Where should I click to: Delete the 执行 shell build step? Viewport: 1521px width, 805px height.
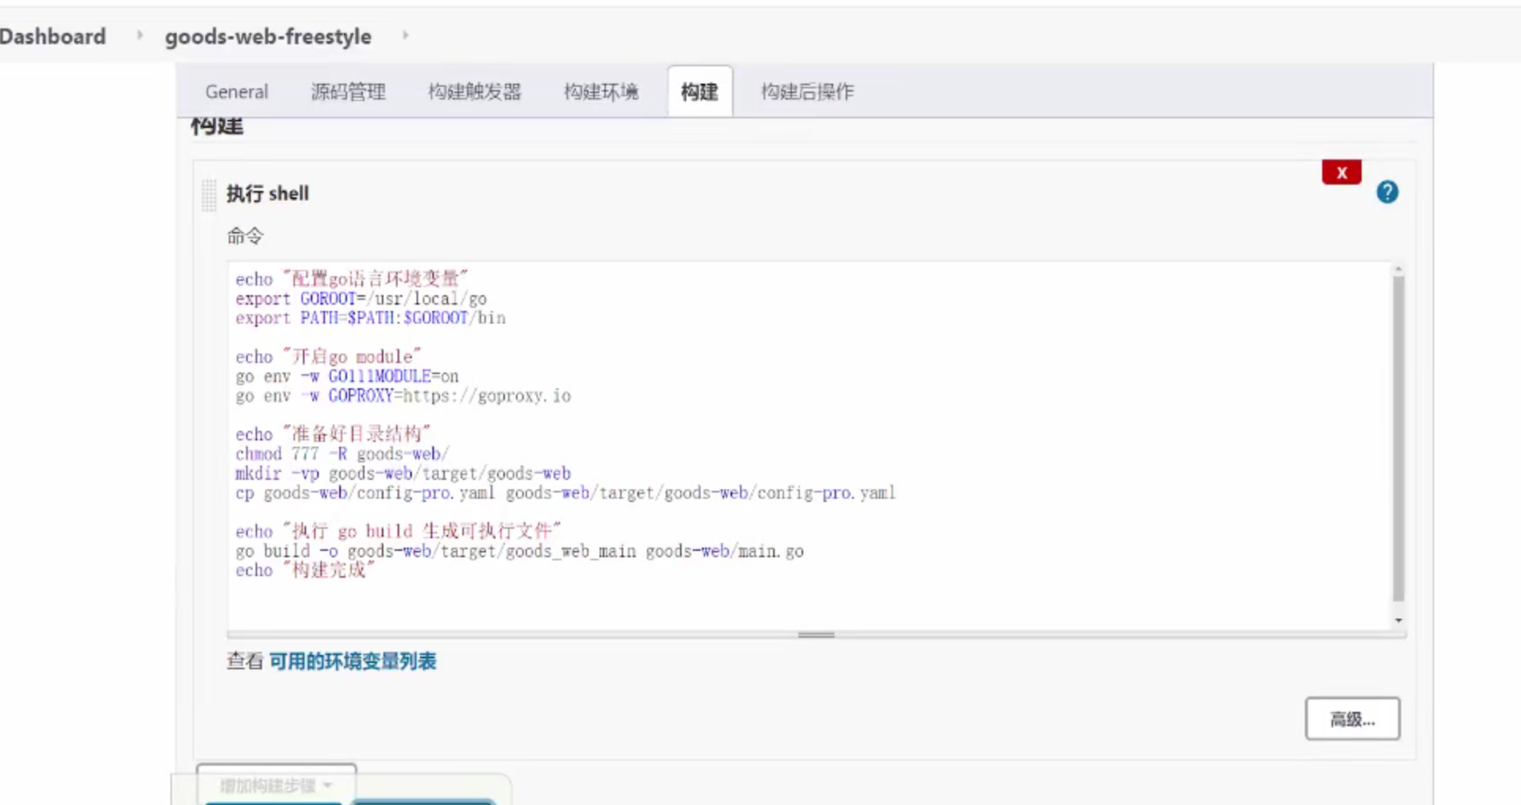(x=1341, y=172)
